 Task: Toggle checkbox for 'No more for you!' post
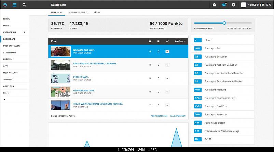pos(167,51)
